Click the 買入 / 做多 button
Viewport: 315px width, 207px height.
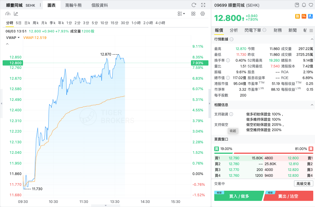coord(239,196)
